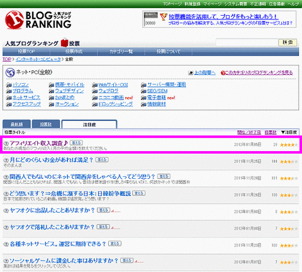The image size is (302, 272).
Task: Click star rating on 月にどのくらいお金 row
Action: 289,162
